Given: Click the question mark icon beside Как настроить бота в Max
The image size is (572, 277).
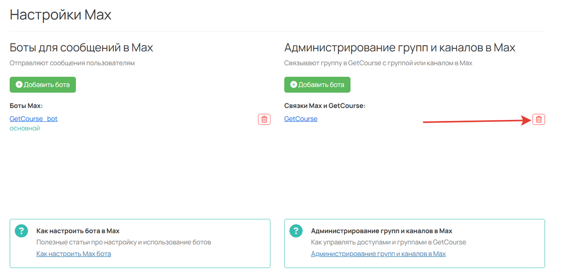Looking at the screenshot, I should [21, 230].
